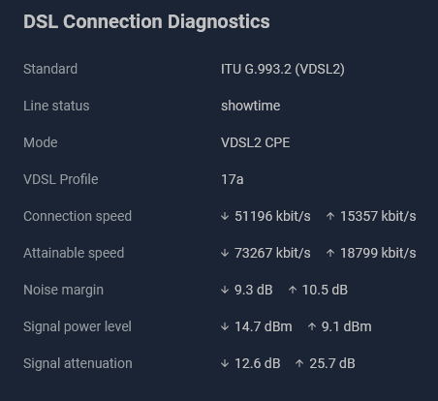Click the 25.7 dB upstream attenuation value
Screen dimensions: 438x401
(x=332, y=363)
